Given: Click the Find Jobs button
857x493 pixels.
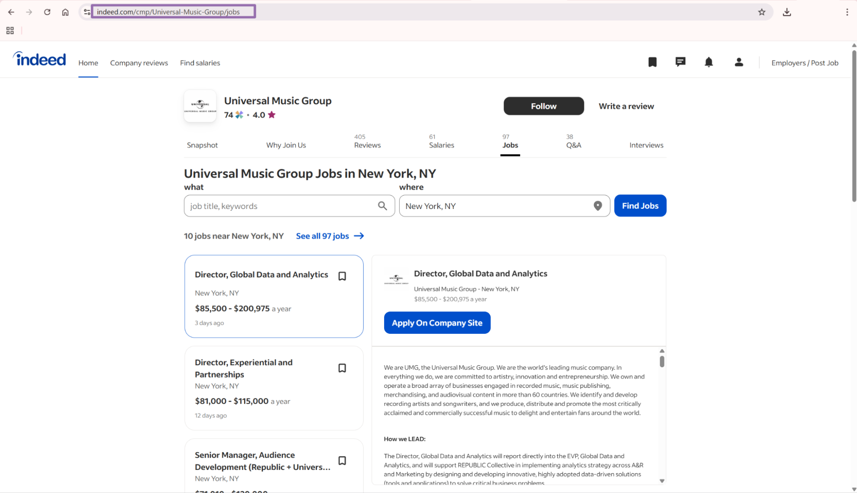Looking at the screenshot, I should 640,206.
